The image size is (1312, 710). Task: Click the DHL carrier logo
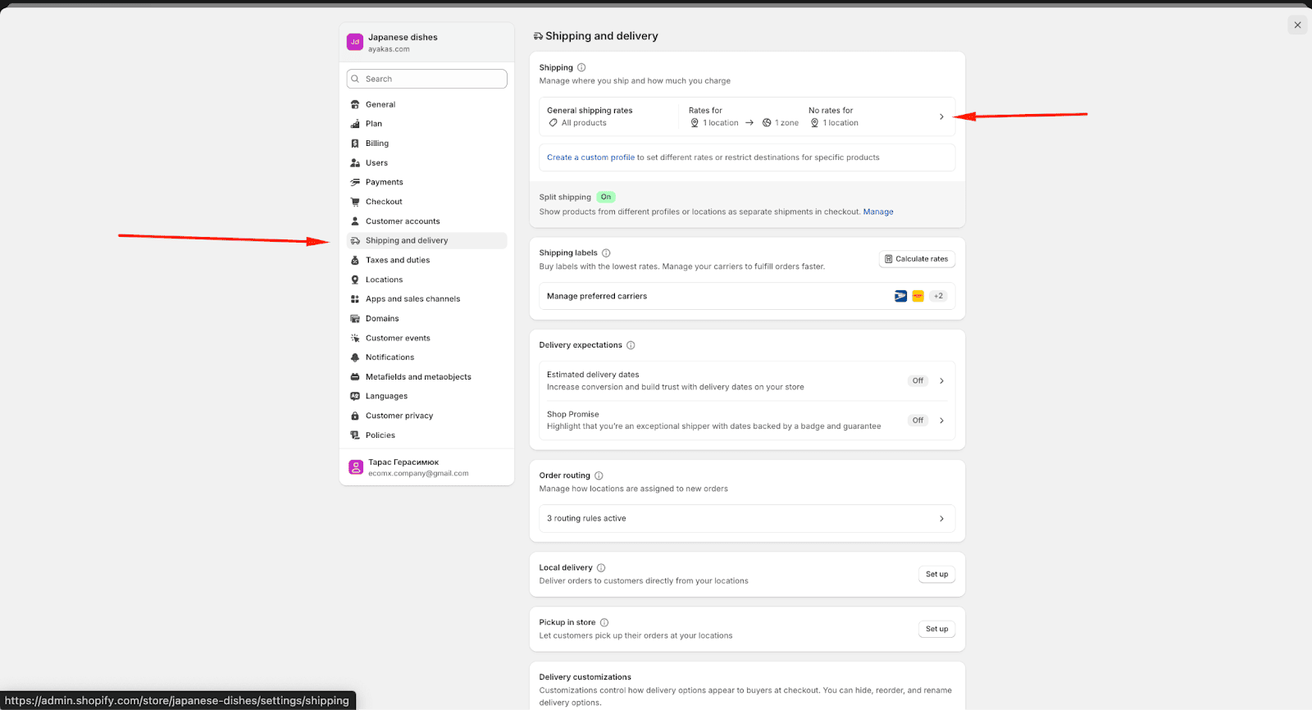[x=918, y=296]
